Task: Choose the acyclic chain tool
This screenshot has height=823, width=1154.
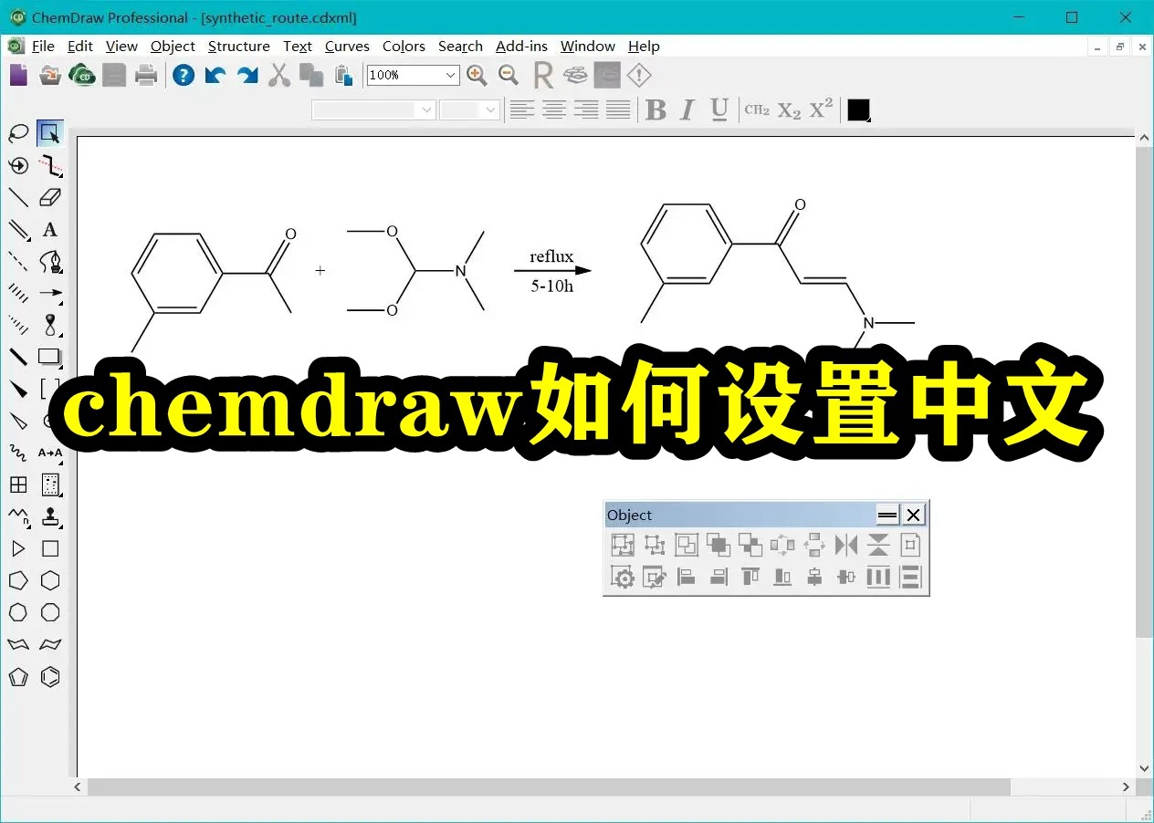Action: [18, 516]
